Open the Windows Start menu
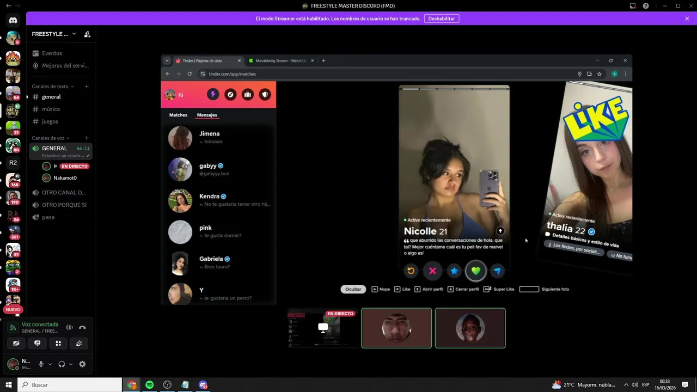The image size is (697, 392). click(x=8, y=385)
